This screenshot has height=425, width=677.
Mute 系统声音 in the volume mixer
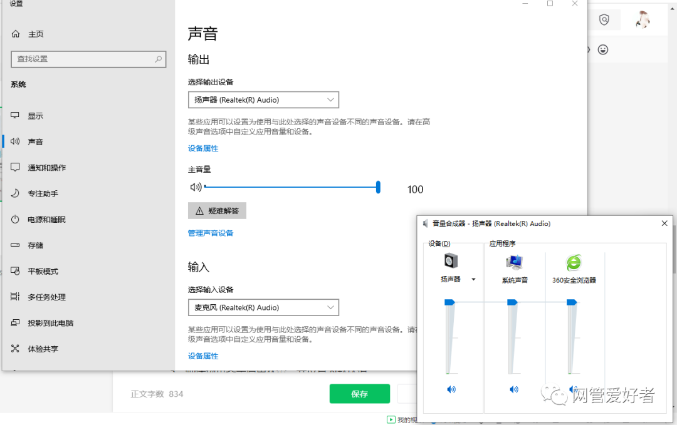point(514,390)
